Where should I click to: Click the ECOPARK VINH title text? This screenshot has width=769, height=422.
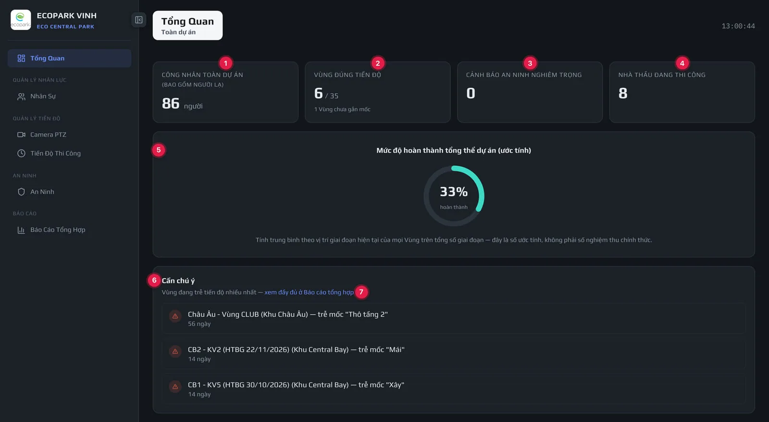pyautogui.click(x=67, y=16)
